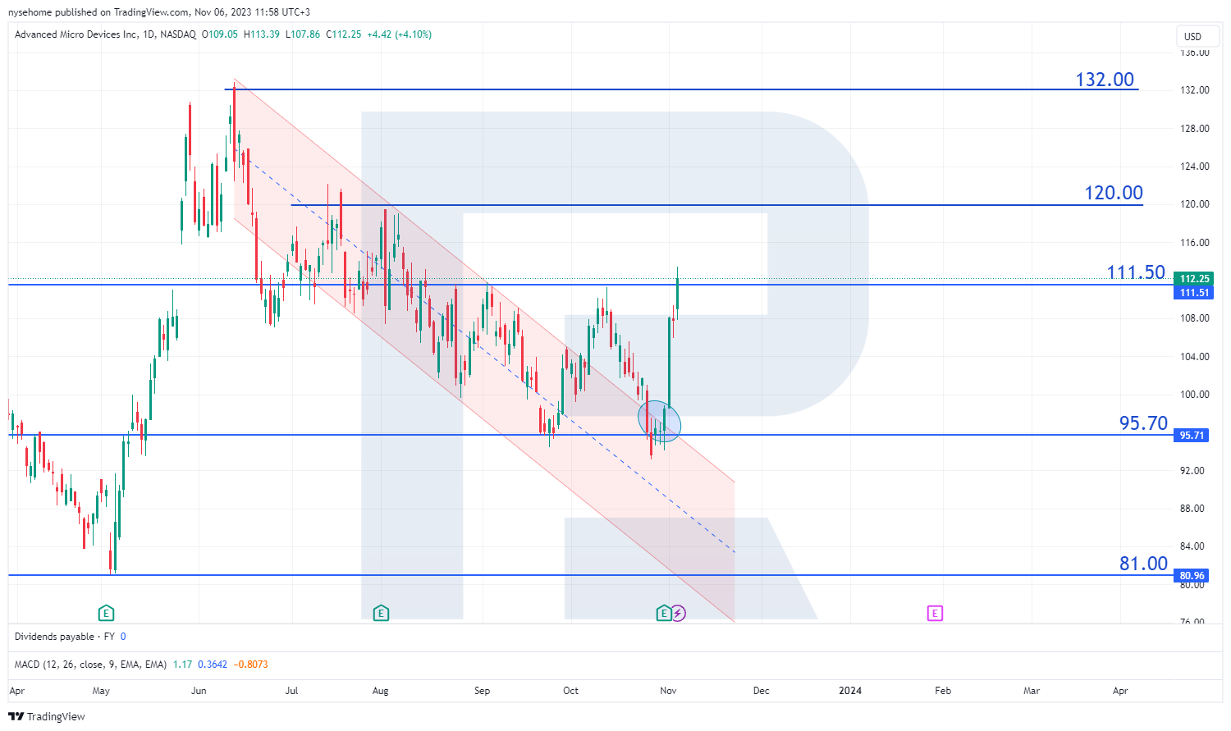Click the May label on time axis
This screenshot has height=731, width=1231.
click(x=101, y=691)
